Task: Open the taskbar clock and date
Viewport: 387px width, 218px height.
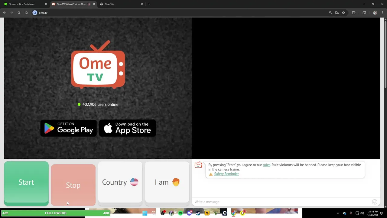Action: coord(373,213)
